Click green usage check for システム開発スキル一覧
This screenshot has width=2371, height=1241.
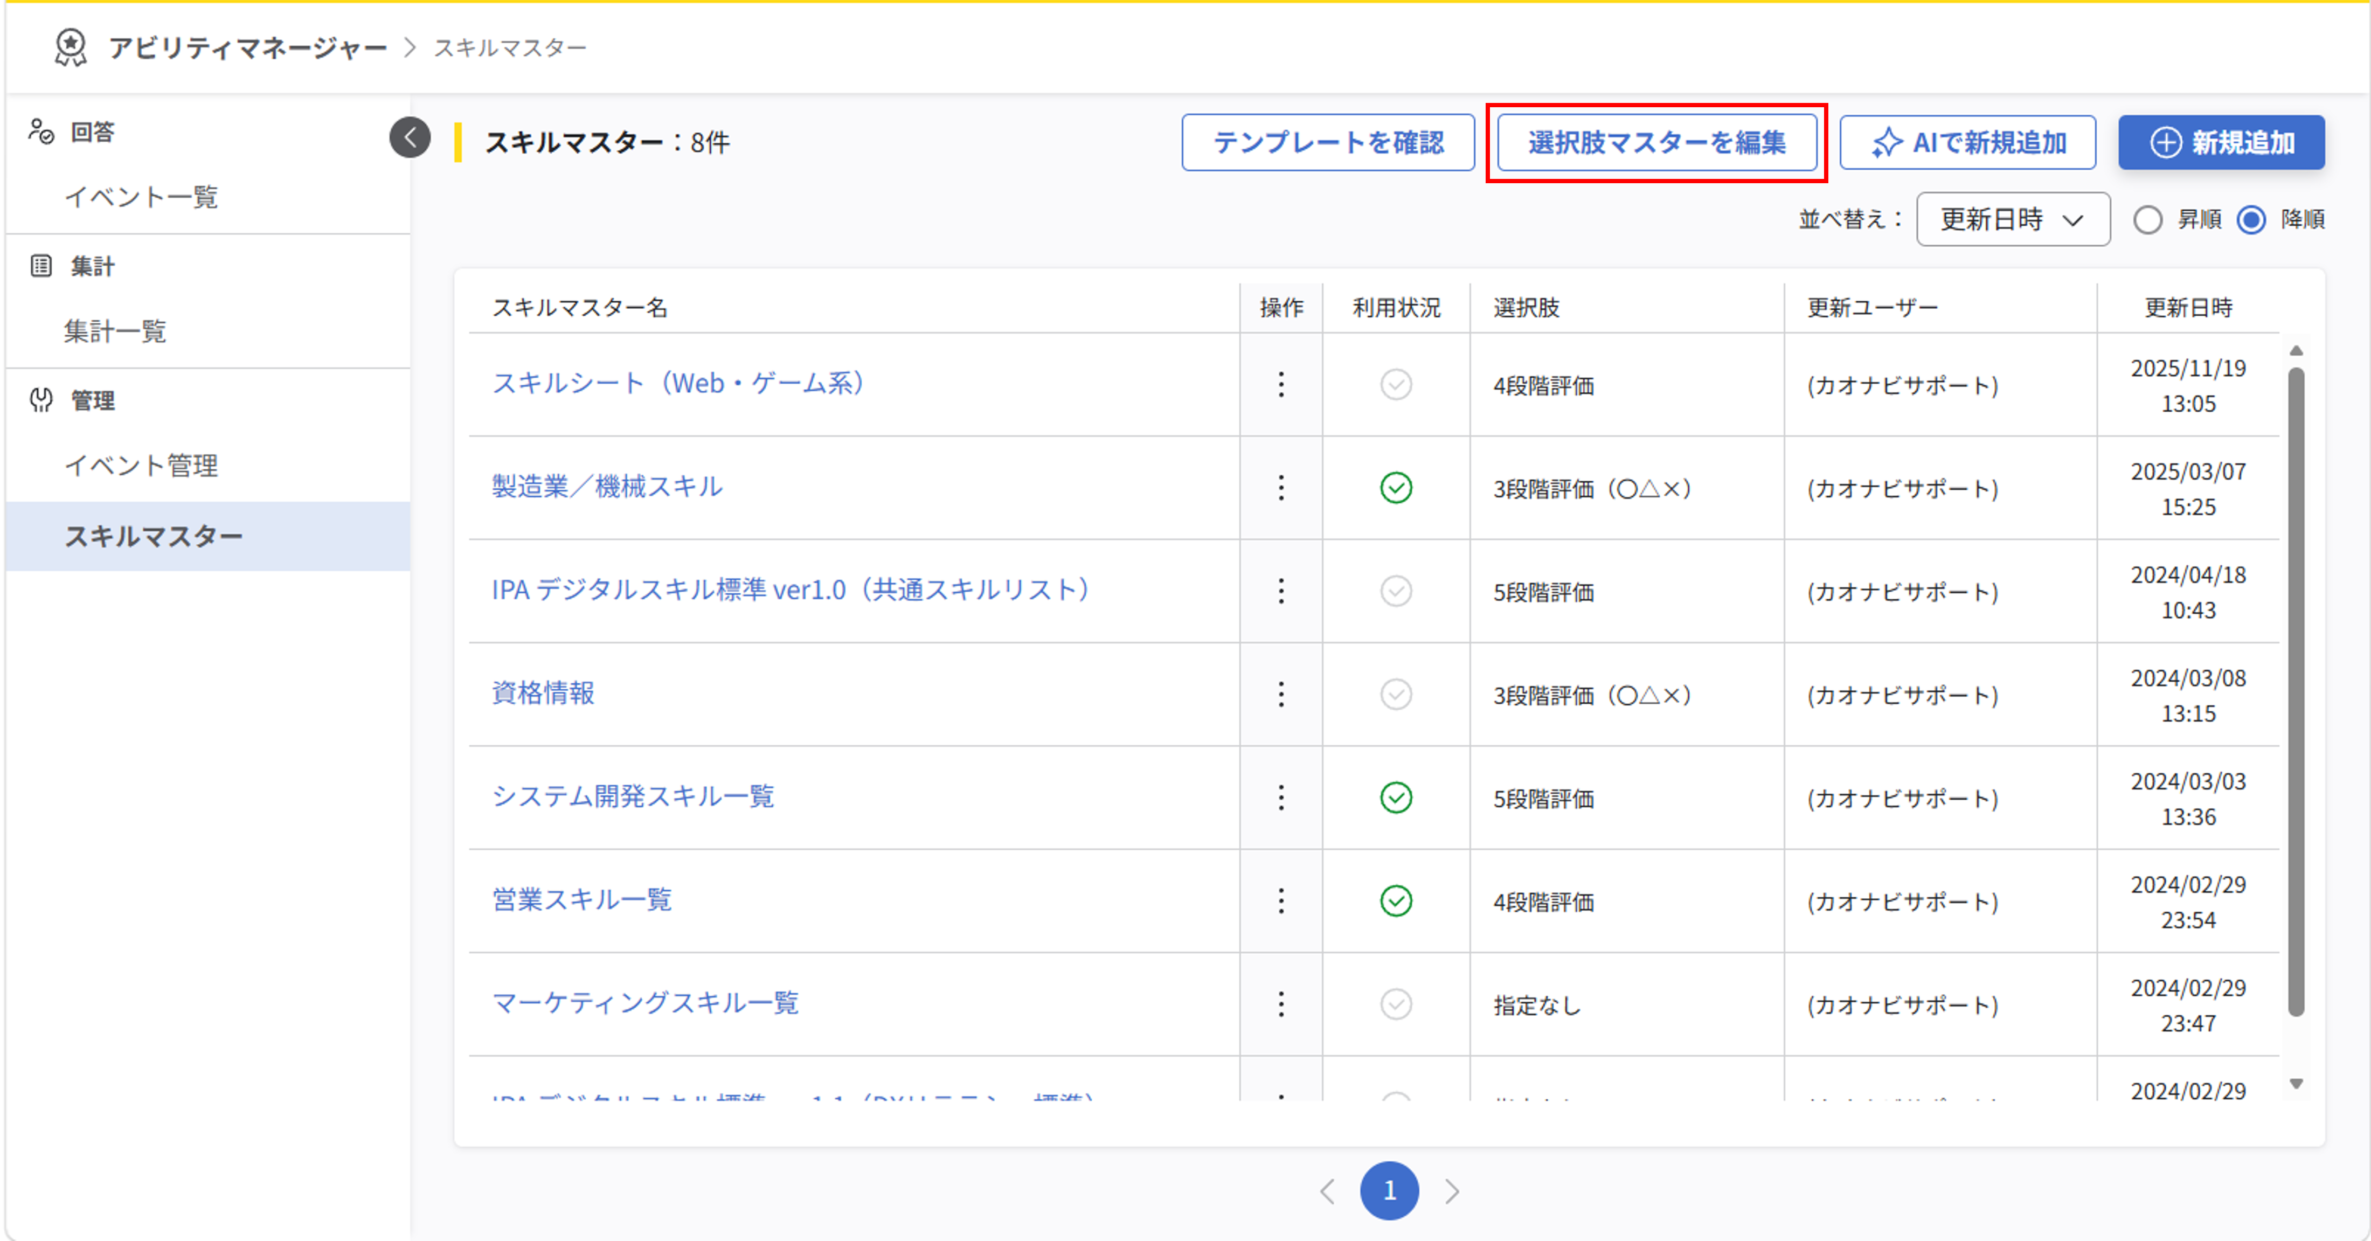pos(1396,798)
